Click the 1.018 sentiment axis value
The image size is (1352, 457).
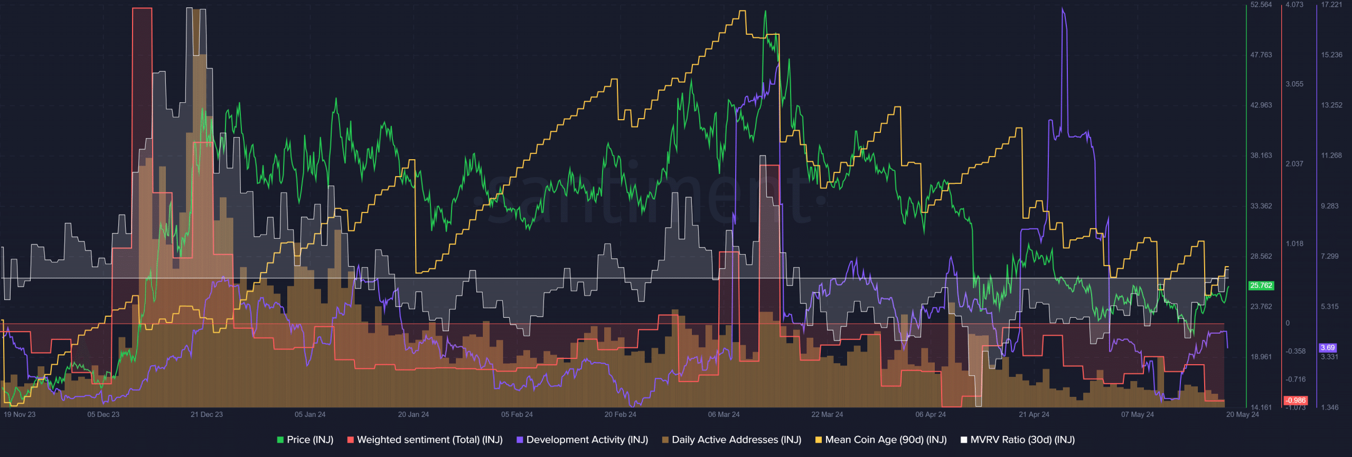pos(1294,244)
